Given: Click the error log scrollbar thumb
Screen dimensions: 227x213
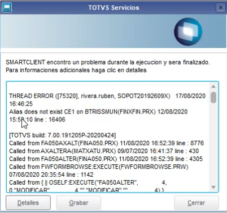Looking at the screenshot, I should point(213,97).
